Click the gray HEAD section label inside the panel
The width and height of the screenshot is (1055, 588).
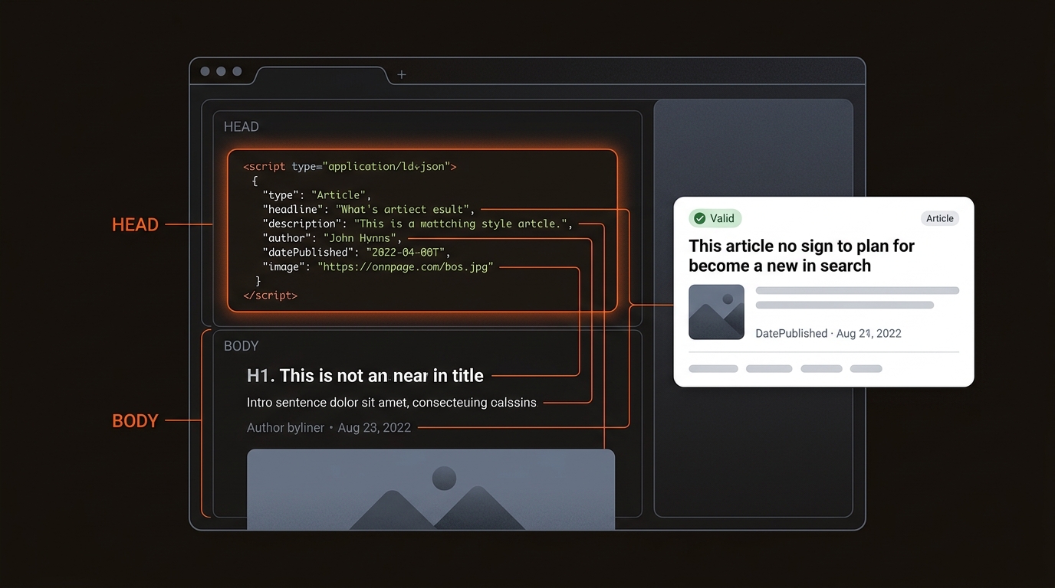[x=241, y=127]
